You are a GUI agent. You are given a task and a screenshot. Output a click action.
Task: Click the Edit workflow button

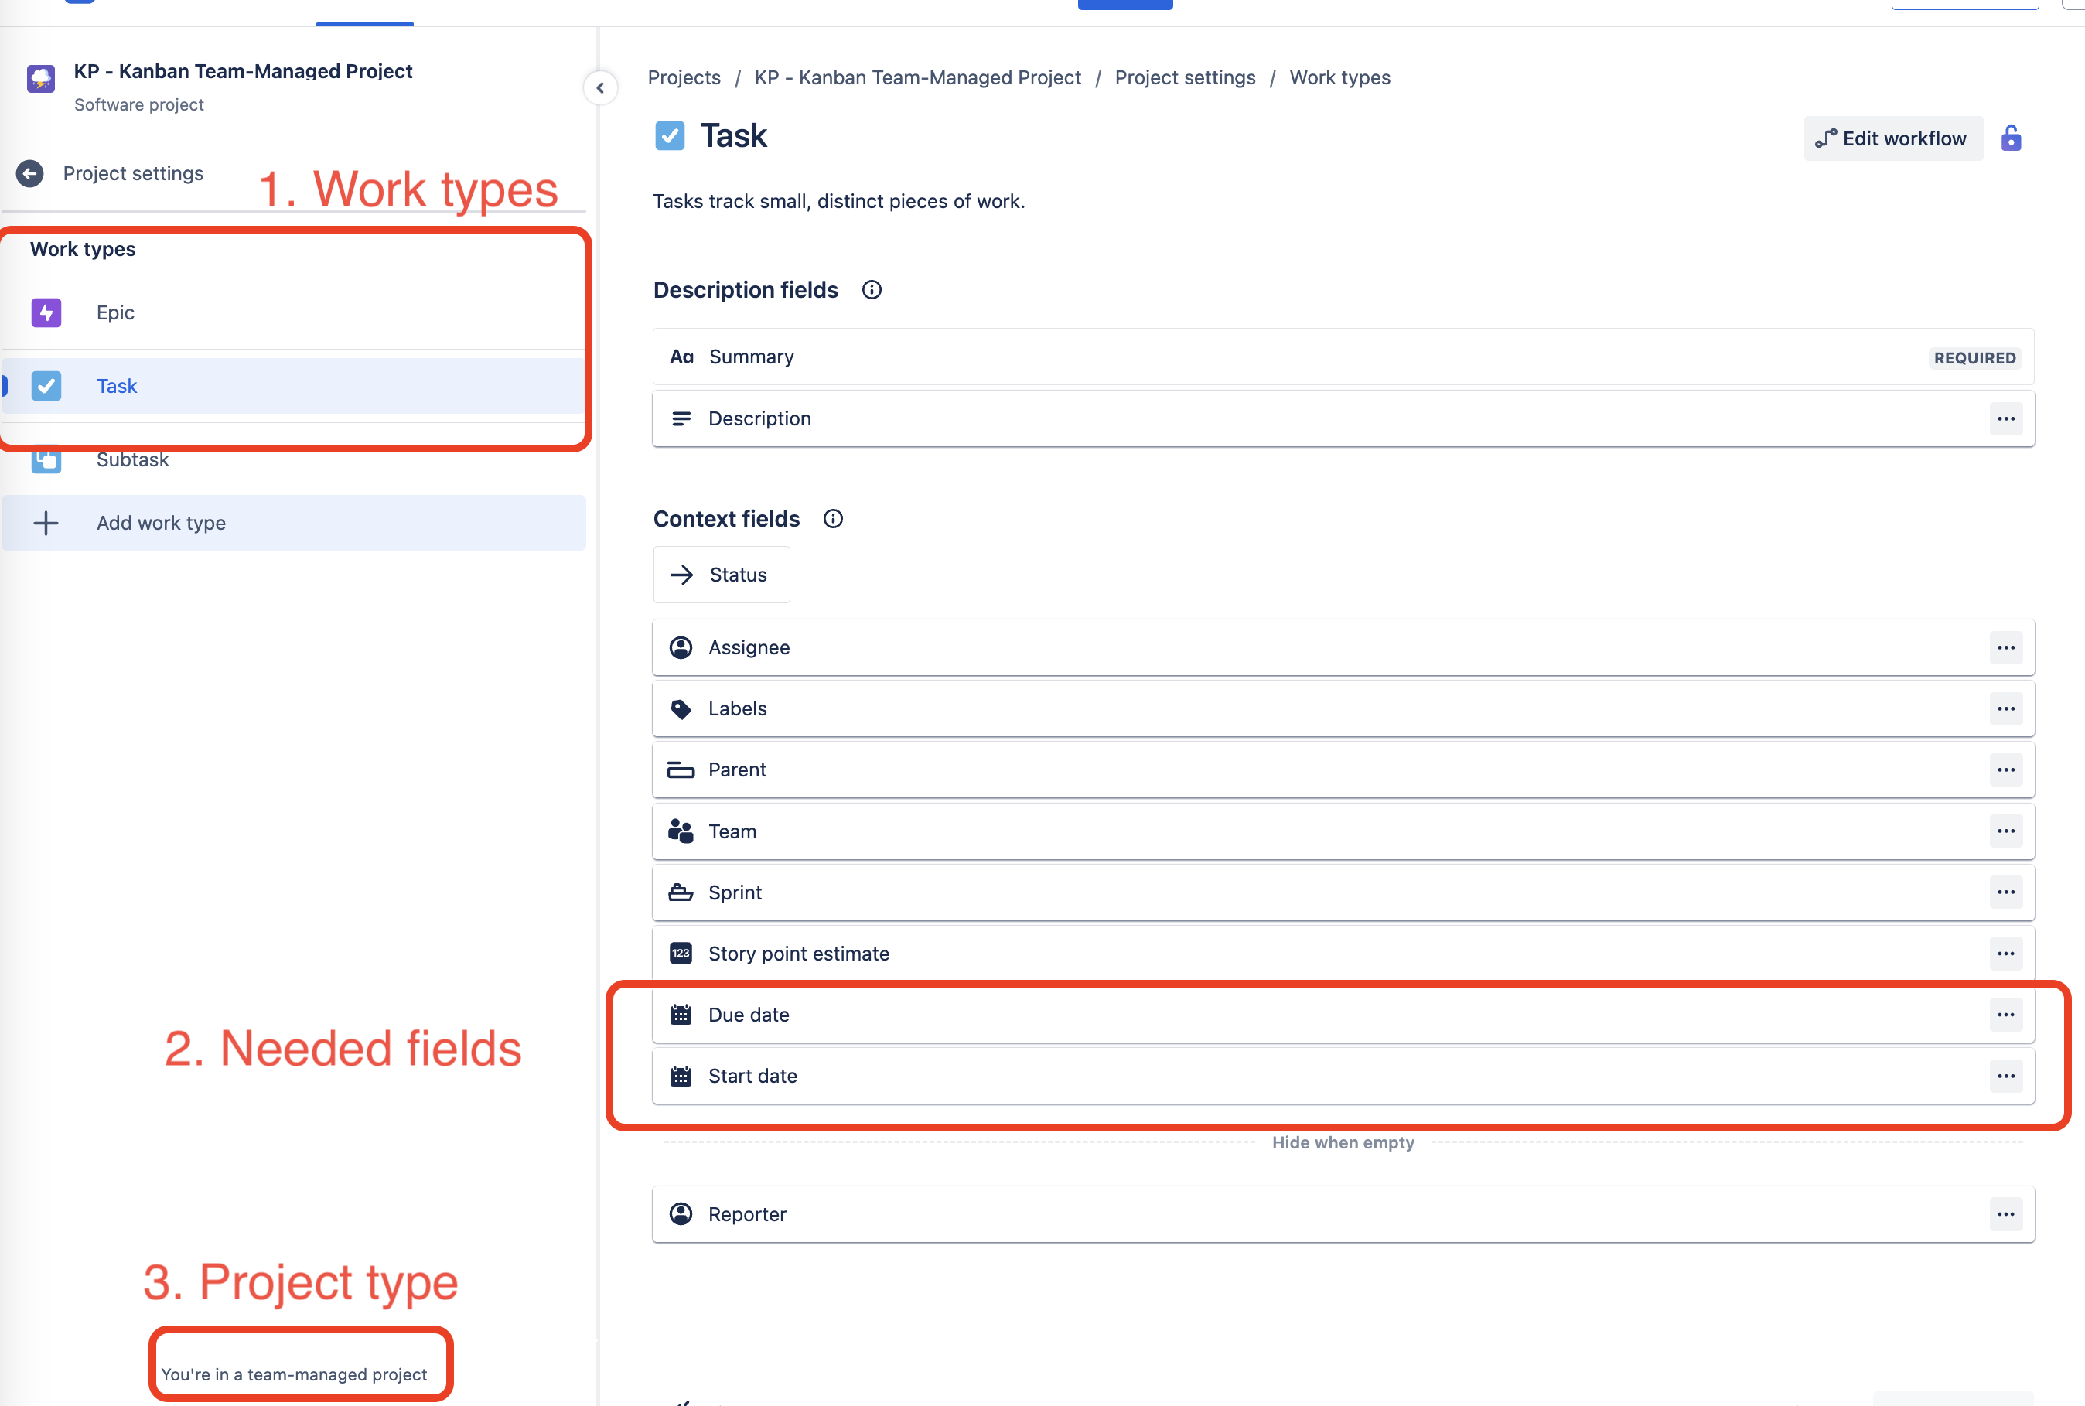coord(1892,139)
